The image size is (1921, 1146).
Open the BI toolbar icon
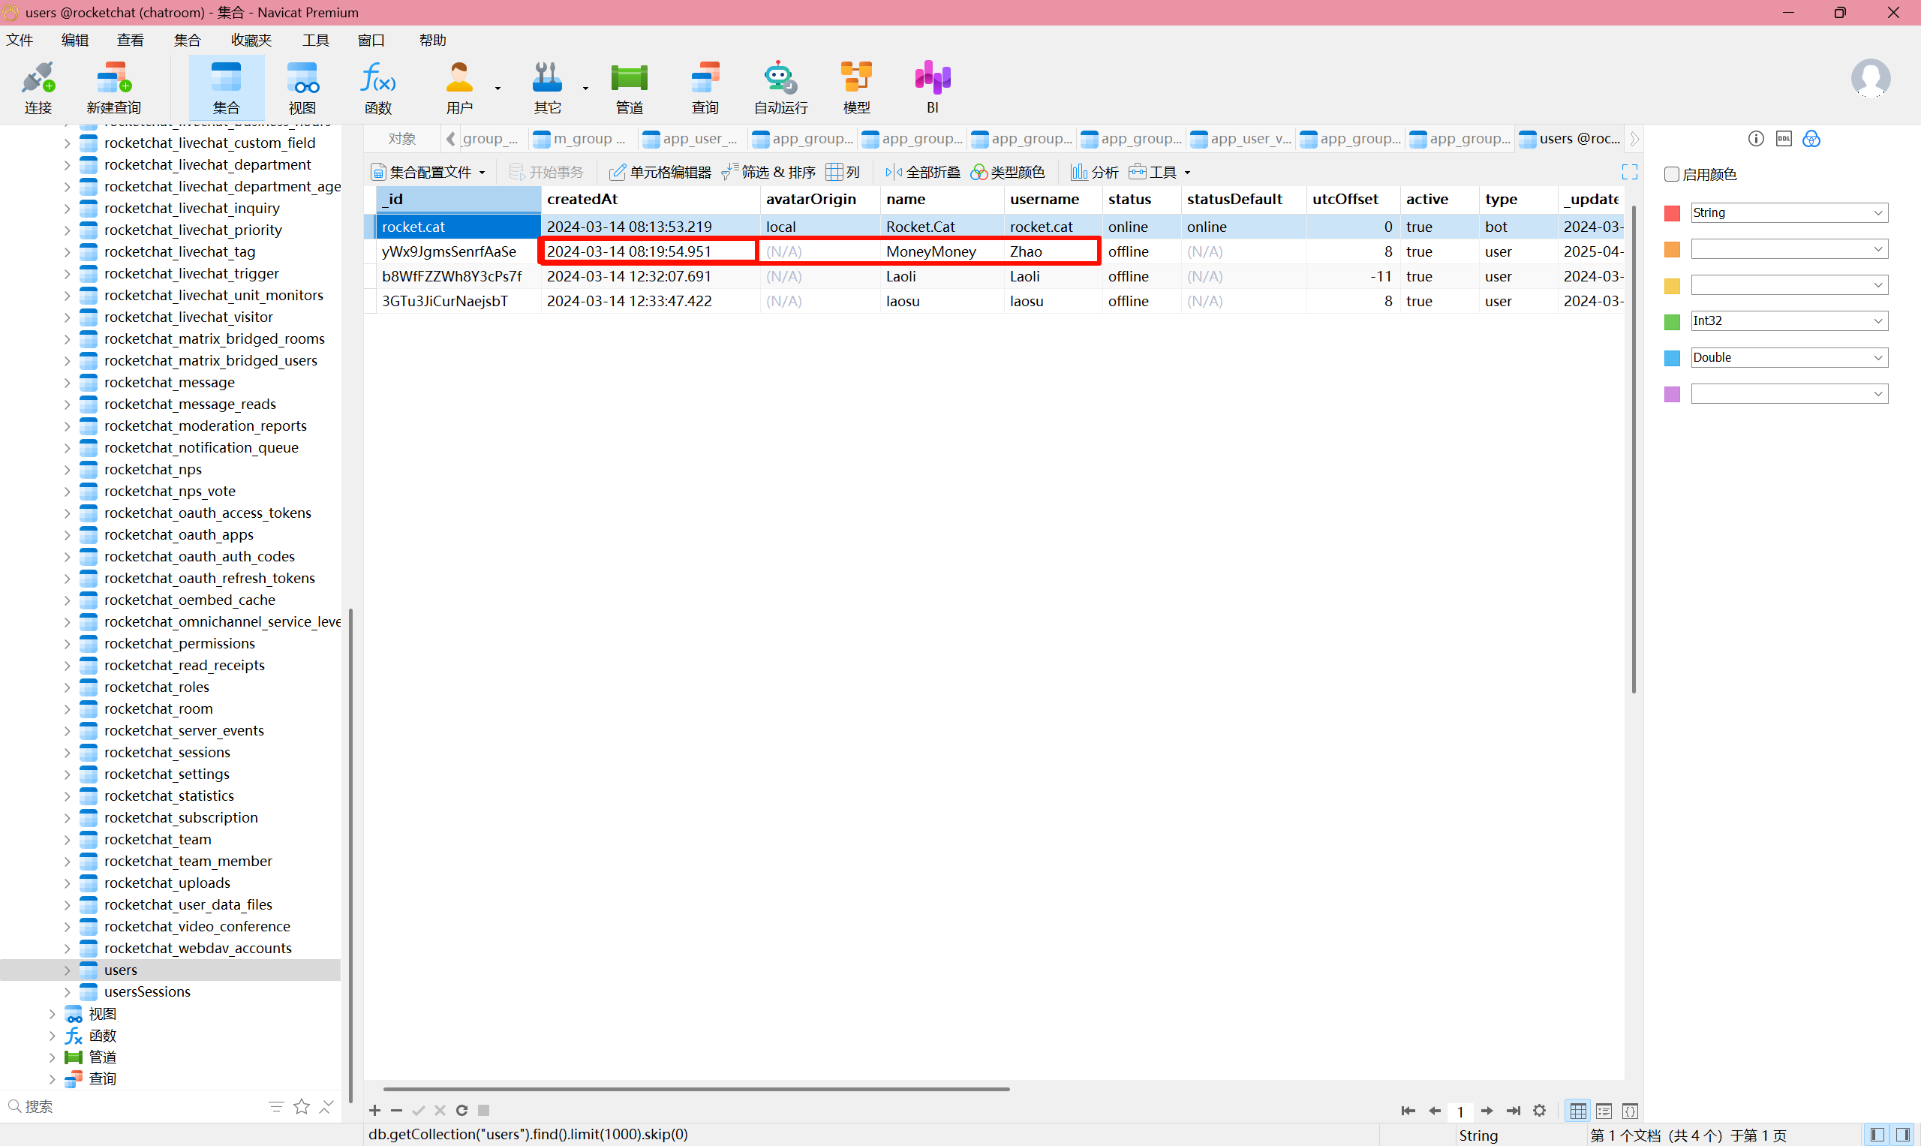click(x=933, y=86)
